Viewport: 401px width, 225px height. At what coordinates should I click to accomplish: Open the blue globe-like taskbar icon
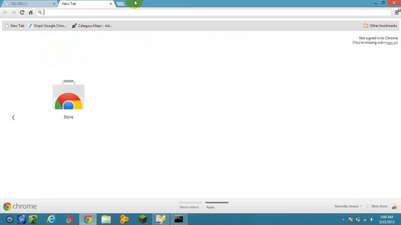coord(21,219)
